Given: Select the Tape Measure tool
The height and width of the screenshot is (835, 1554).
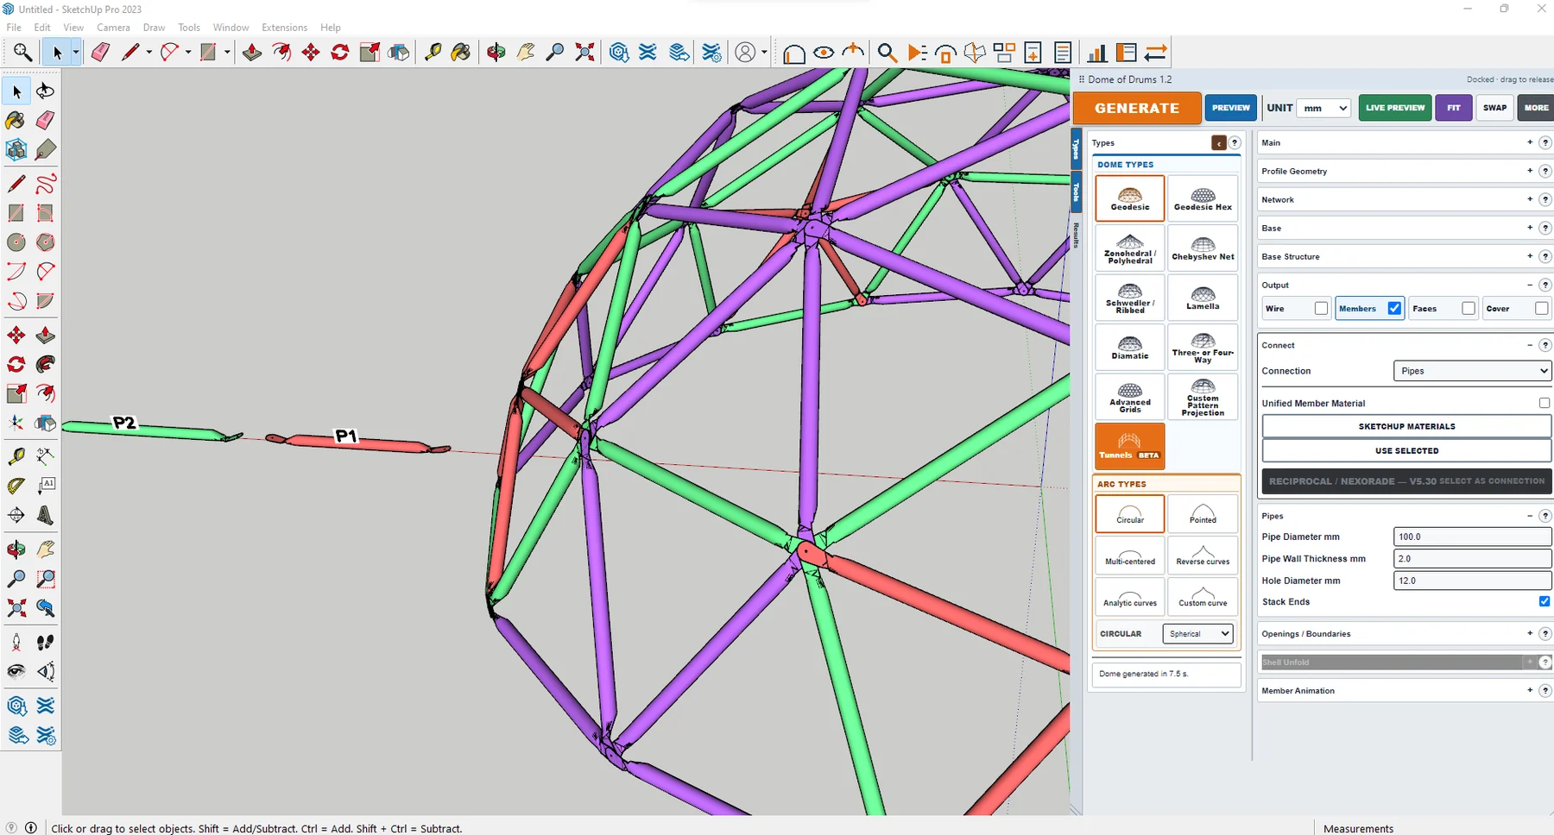Looking at the screenshot, I should coord(16,456).
